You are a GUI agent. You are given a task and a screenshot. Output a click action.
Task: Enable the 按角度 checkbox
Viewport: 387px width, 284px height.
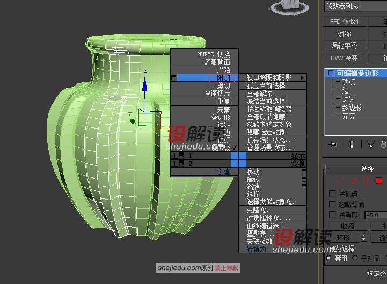[332, 215]
